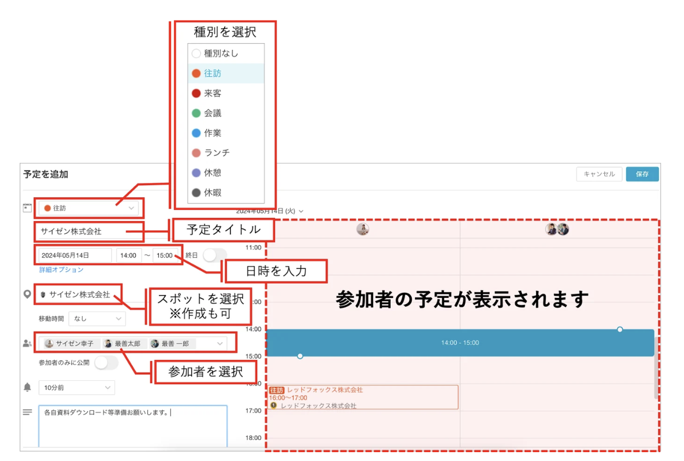
Task: Expand the 2024年05月14日 (火) date chevron
Action: [301, 211]
